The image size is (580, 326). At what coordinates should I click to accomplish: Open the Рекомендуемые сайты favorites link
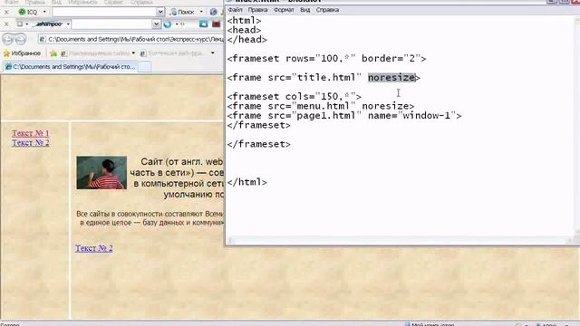click(95, 53)
